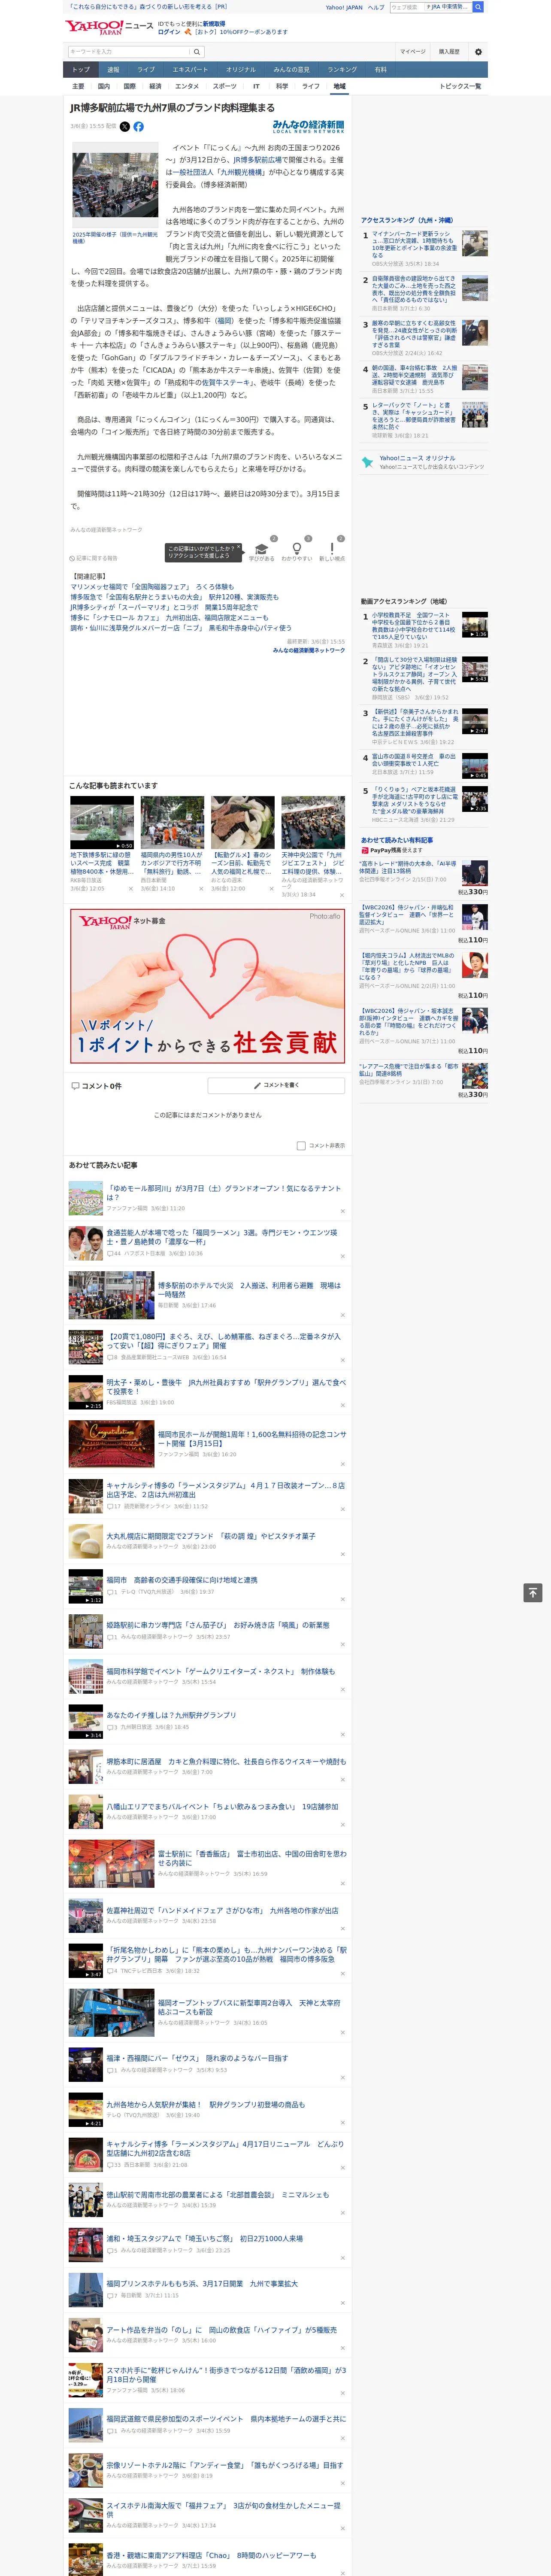Click the 地下鉄博多駅 video thumbnail
Image resolution: width=551 pixels, height=2576 pixels.
point(102,822)
